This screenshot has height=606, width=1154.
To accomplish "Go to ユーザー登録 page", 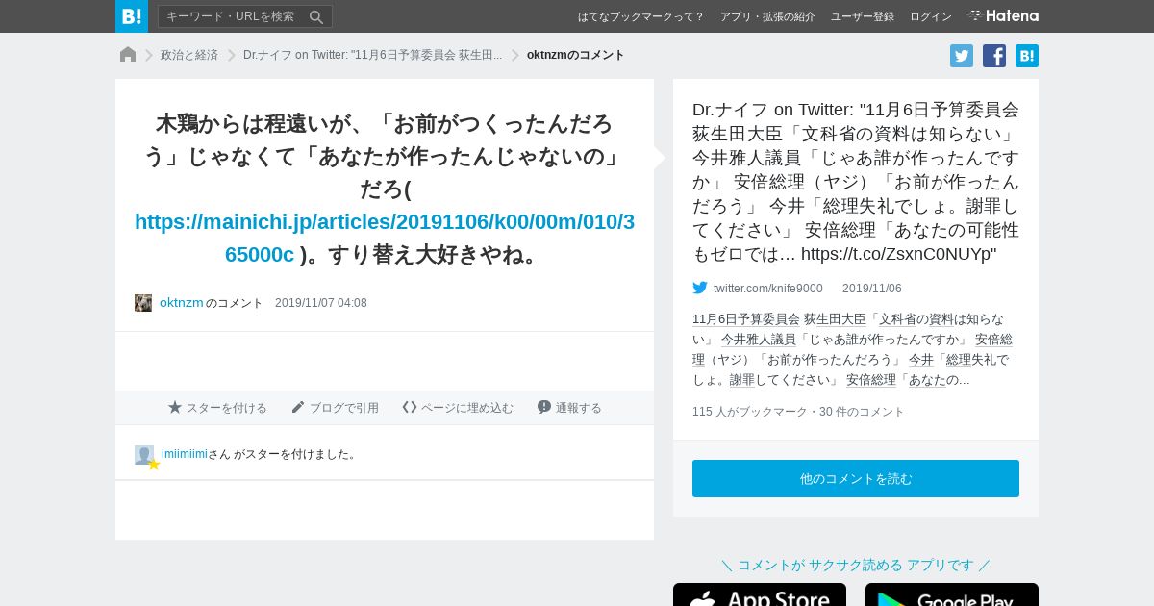I will 863,16.
